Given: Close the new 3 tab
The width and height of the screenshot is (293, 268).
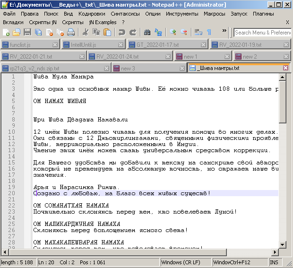Looking at the screenshot, I should [x=182, y=69].
